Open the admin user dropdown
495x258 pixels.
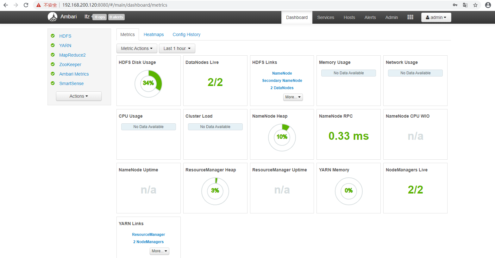(x=436, y=17)
